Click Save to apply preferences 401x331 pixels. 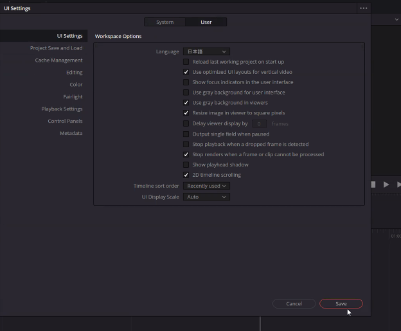coord(341,304)
